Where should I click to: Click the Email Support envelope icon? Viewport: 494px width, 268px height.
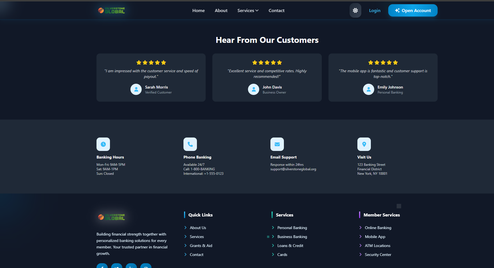(x=277, y=144)
